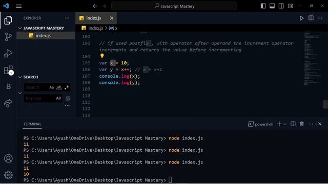Select the TERMINAL panel tab
Image resolution: width=328 pixels, height=184 pixels.
tap(32, 124)
